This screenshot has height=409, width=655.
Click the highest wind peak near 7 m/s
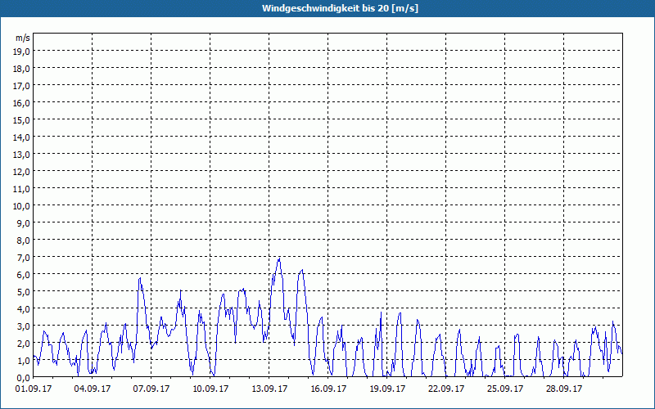(x=279, y=259)
